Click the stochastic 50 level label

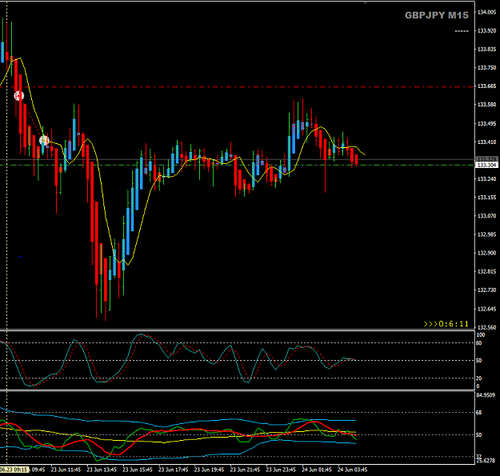tap(479, 361)
